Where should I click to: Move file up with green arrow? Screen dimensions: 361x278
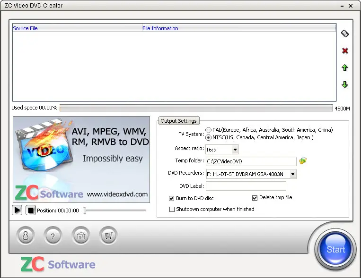click(344, 67)
